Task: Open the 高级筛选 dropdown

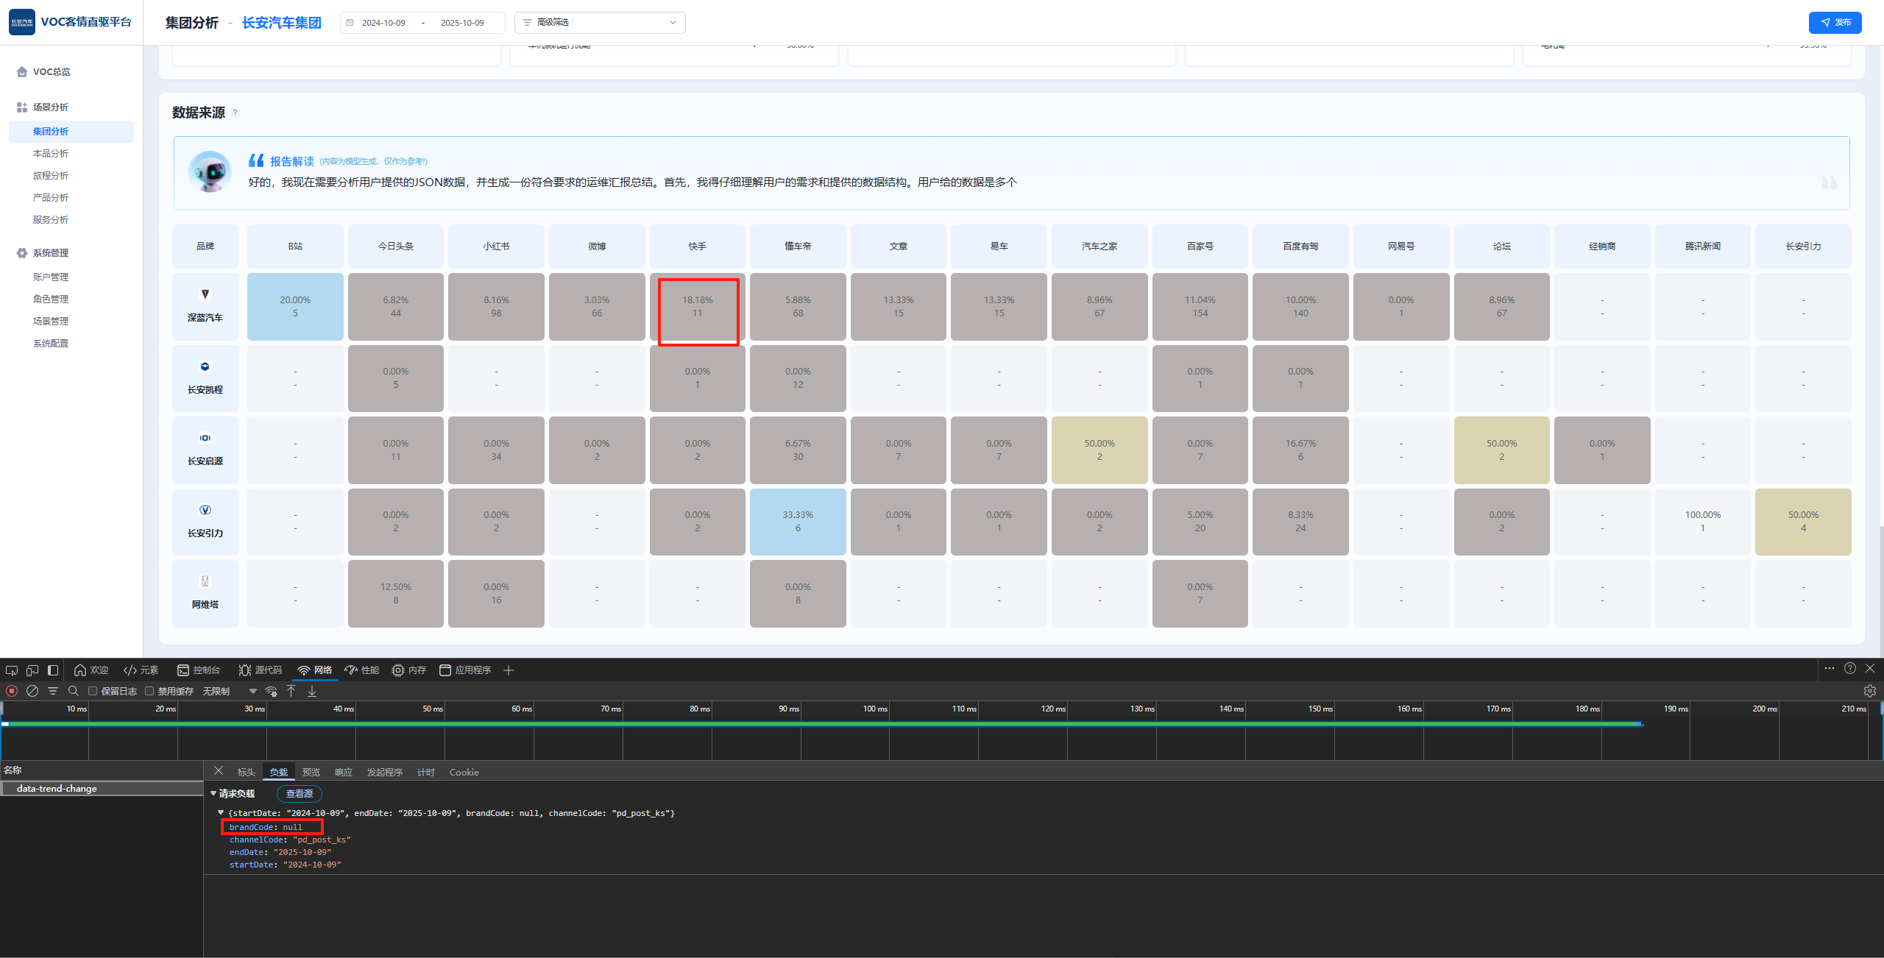Action: (x=600, y=23)
